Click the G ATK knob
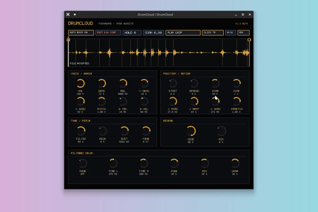 [123, 101]
